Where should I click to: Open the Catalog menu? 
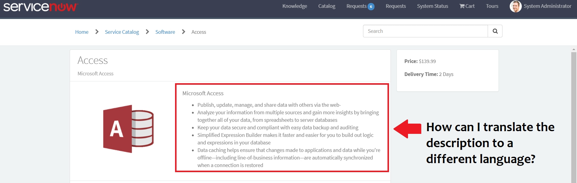coord(326,6)
